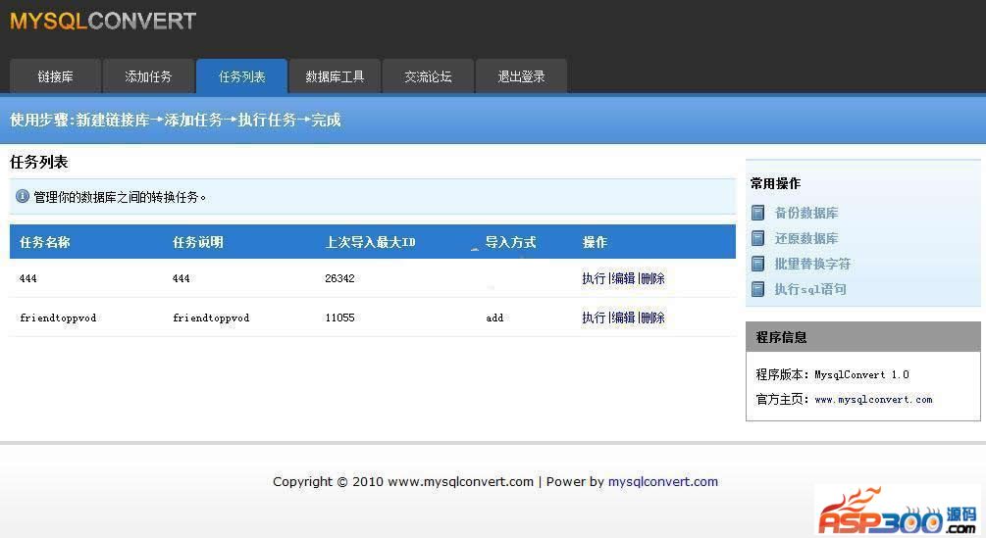The image size is (986, 538).
Task: Delete the 444 task
Action: (x=652, y=278)
